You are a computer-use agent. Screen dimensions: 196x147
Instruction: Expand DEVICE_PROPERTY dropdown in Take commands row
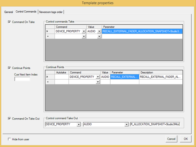[84, 31]
